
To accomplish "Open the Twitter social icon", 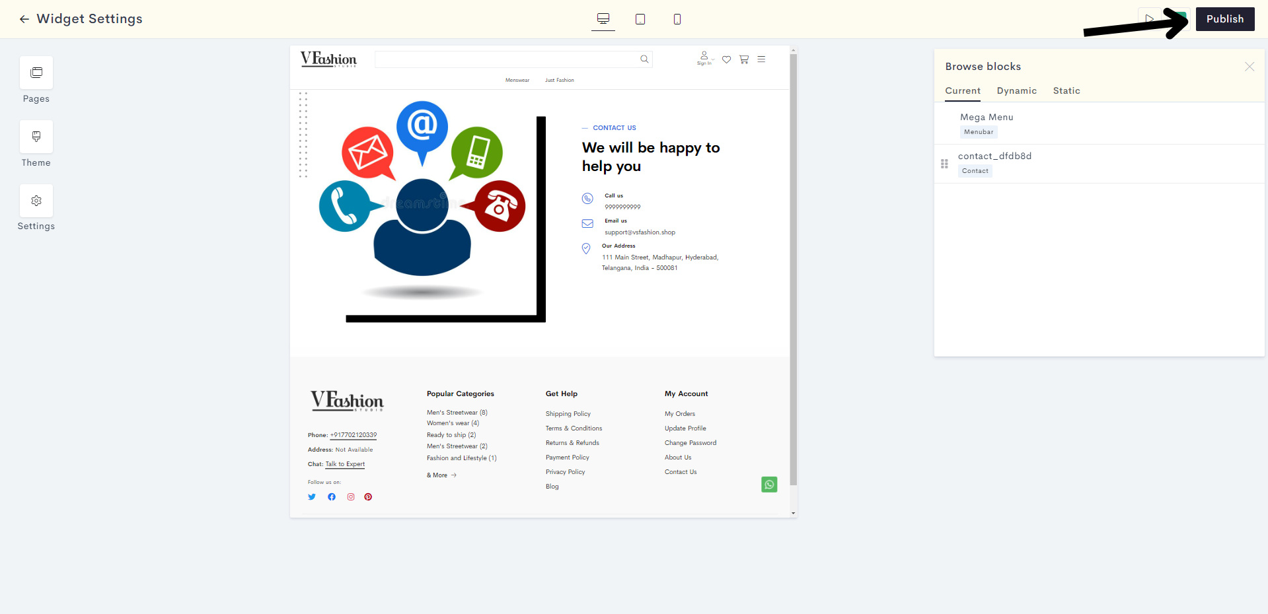I will pos(312,497).
